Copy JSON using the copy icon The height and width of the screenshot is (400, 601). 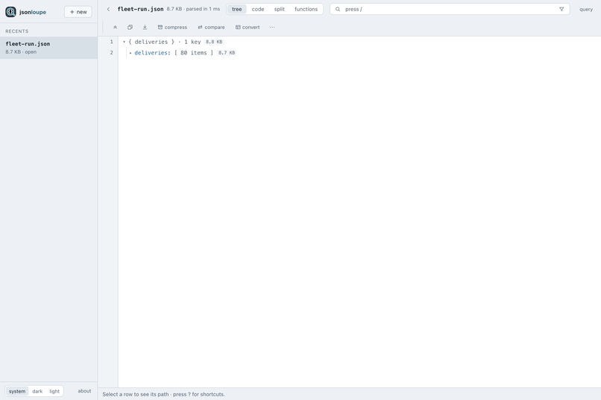pos(130,27)
